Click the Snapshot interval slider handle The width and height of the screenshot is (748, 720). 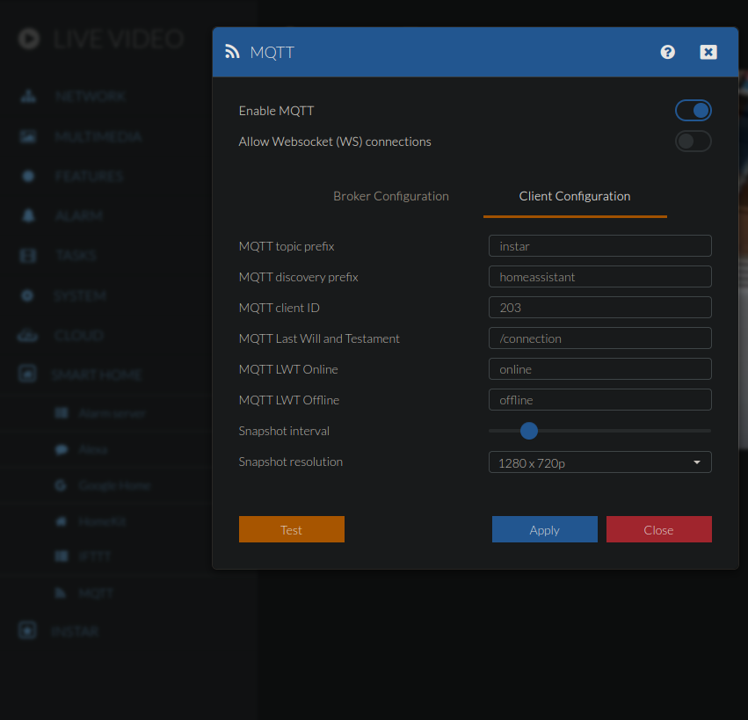tap(528, 431)
